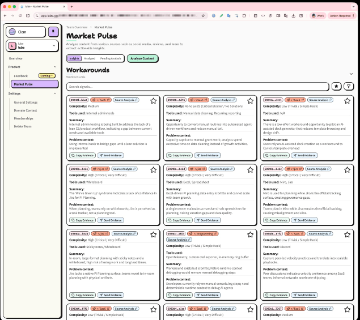This screenshot has width=360, height=320.
Task: Click the purple icon beside Clem
Action: pos(53,32)
